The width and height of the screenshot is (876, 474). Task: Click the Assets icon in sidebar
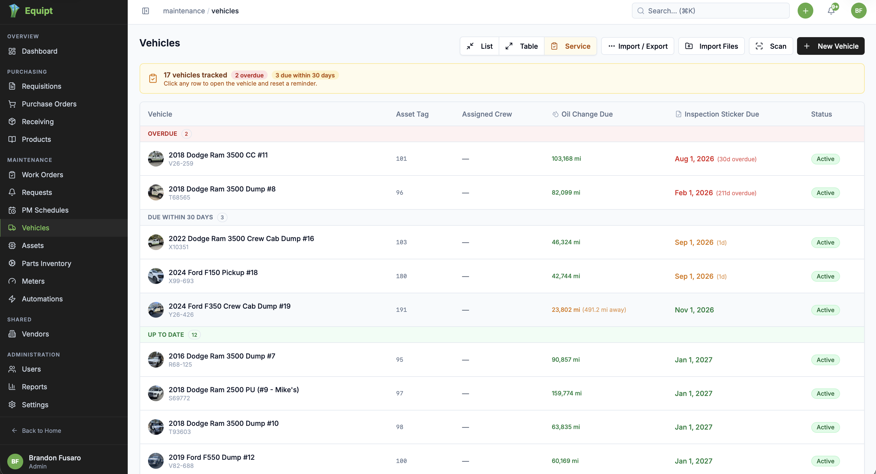click(x=12, y=245)
